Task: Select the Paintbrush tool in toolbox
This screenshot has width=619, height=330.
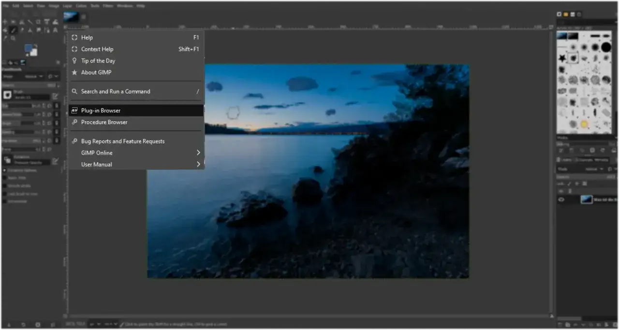Action: (x=13, y=30)
